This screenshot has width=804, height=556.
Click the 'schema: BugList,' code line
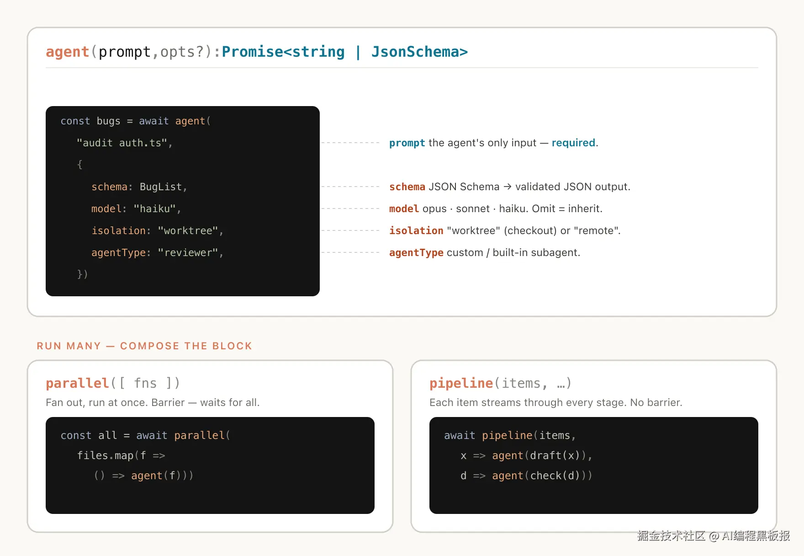[x=139, y=187]
